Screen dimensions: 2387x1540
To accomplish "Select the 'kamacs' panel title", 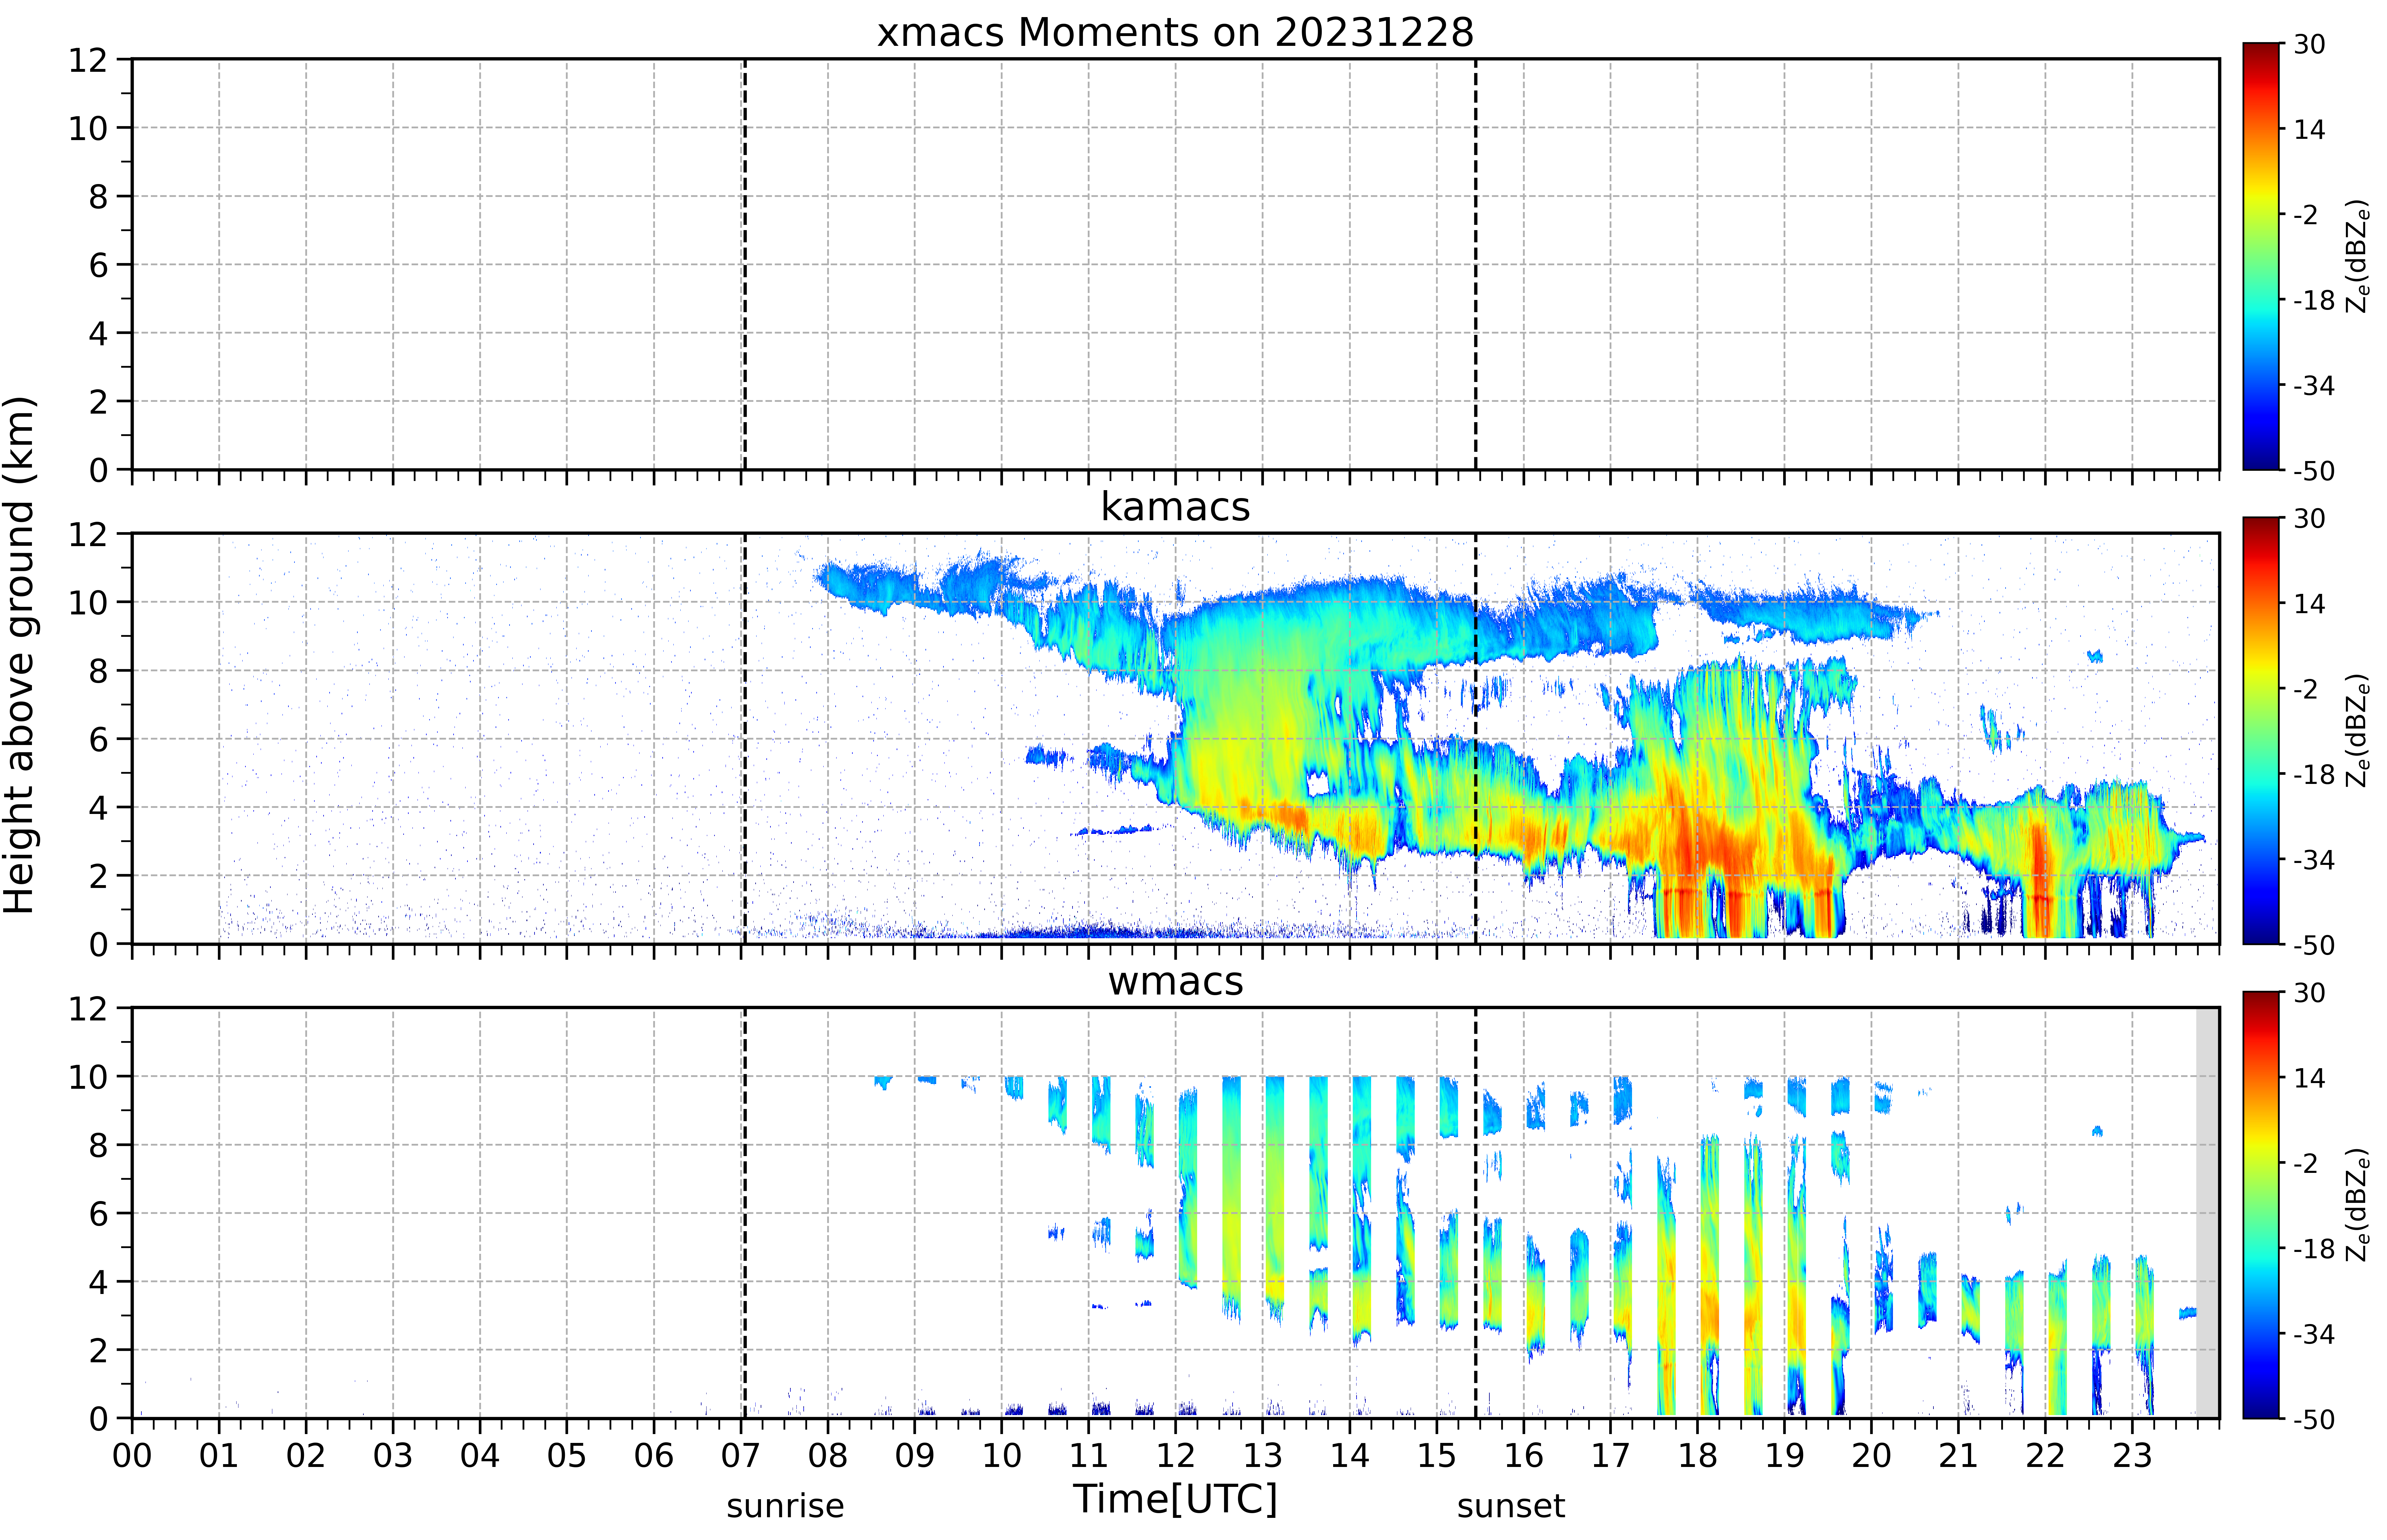I will (1175, 507).
